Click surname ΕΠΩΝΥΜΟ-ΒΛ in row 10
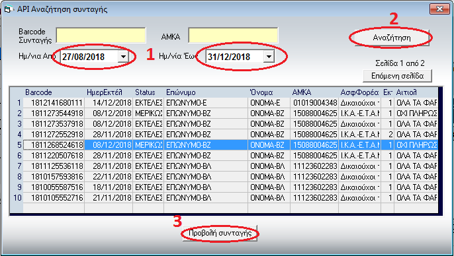 206,198
